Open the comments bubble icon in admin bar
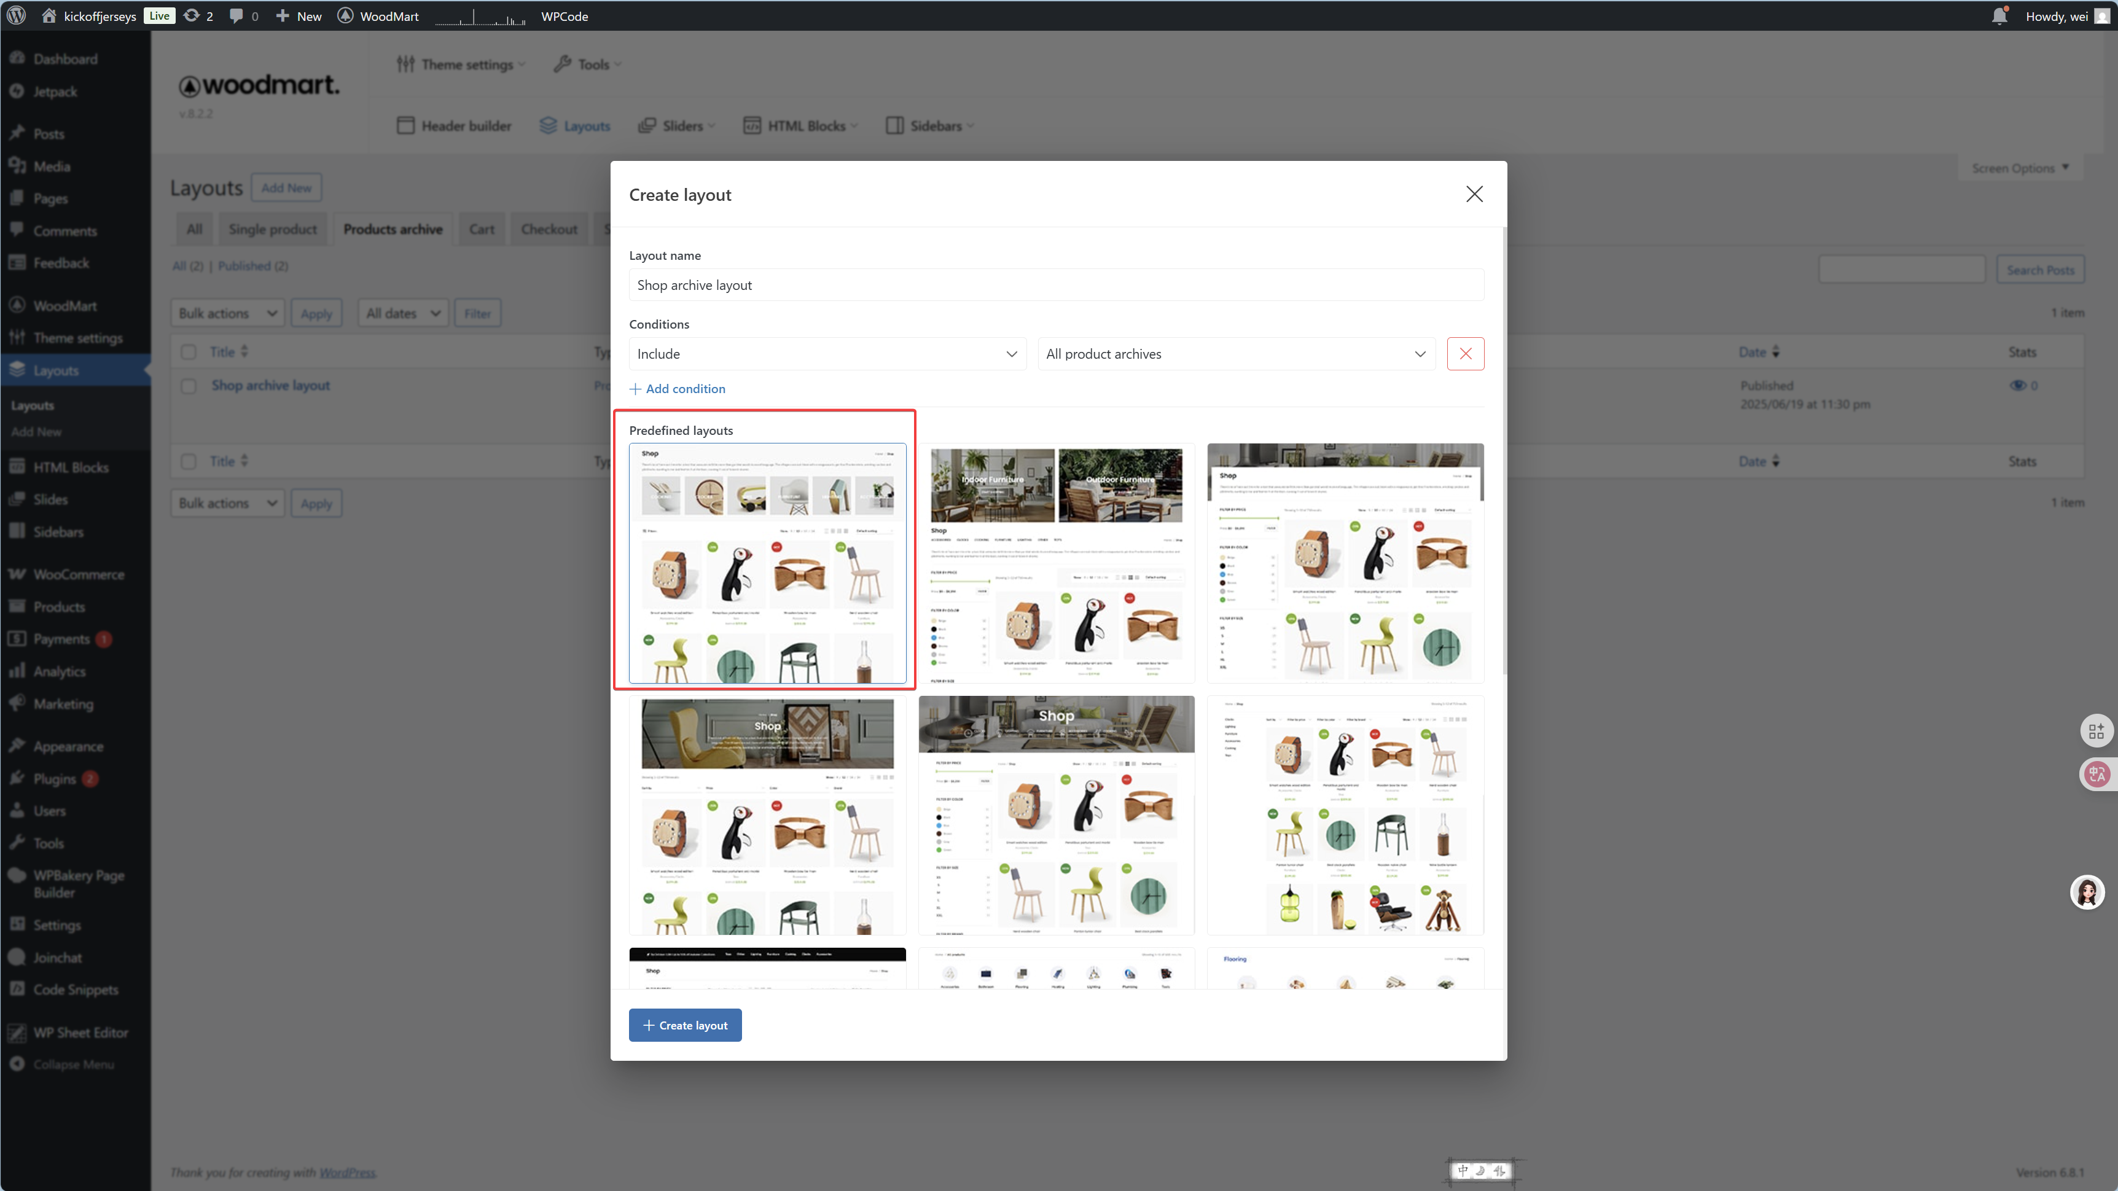 click(x=236, y=15)
